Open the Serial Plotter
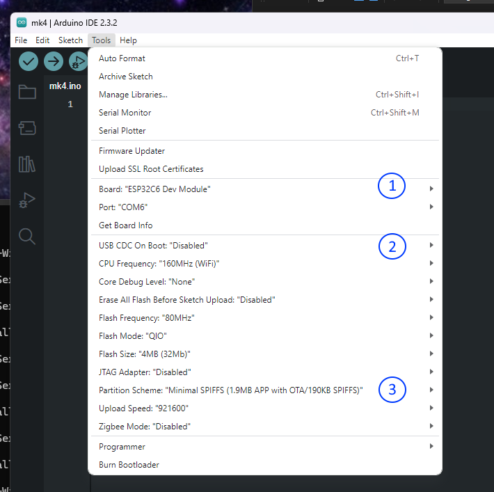The width and height of the screenshot is (494, 492). click(x=264, y=131)
